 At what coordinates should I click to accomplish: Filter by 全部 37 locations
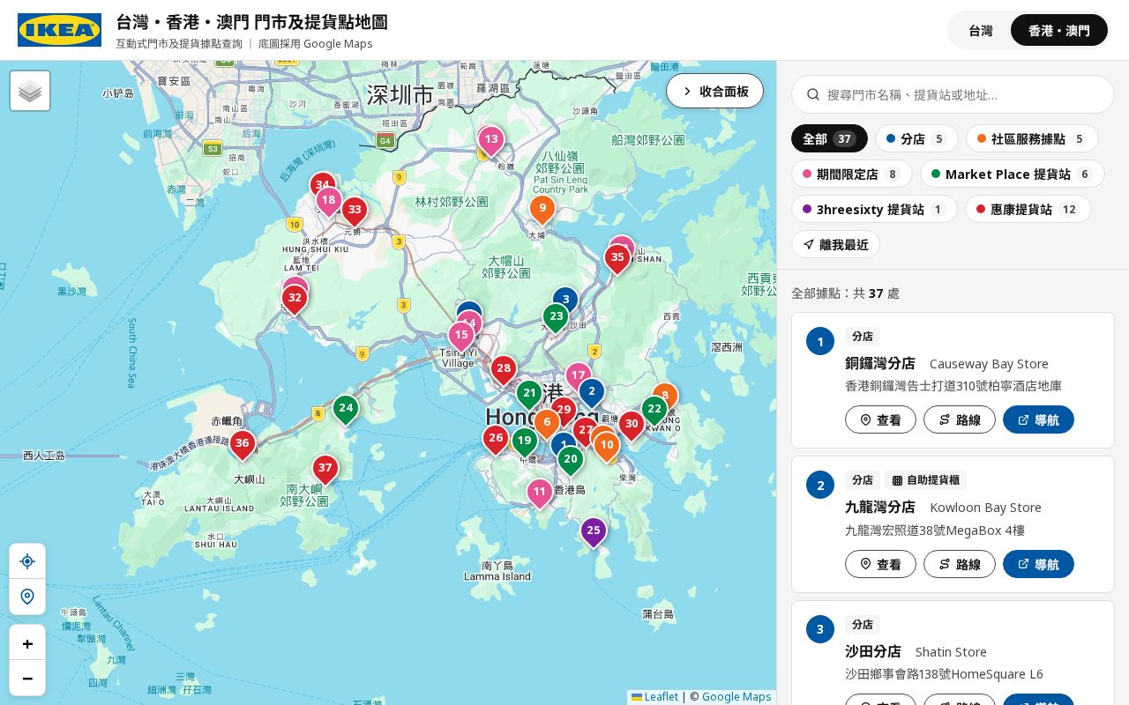coord(829,138)
